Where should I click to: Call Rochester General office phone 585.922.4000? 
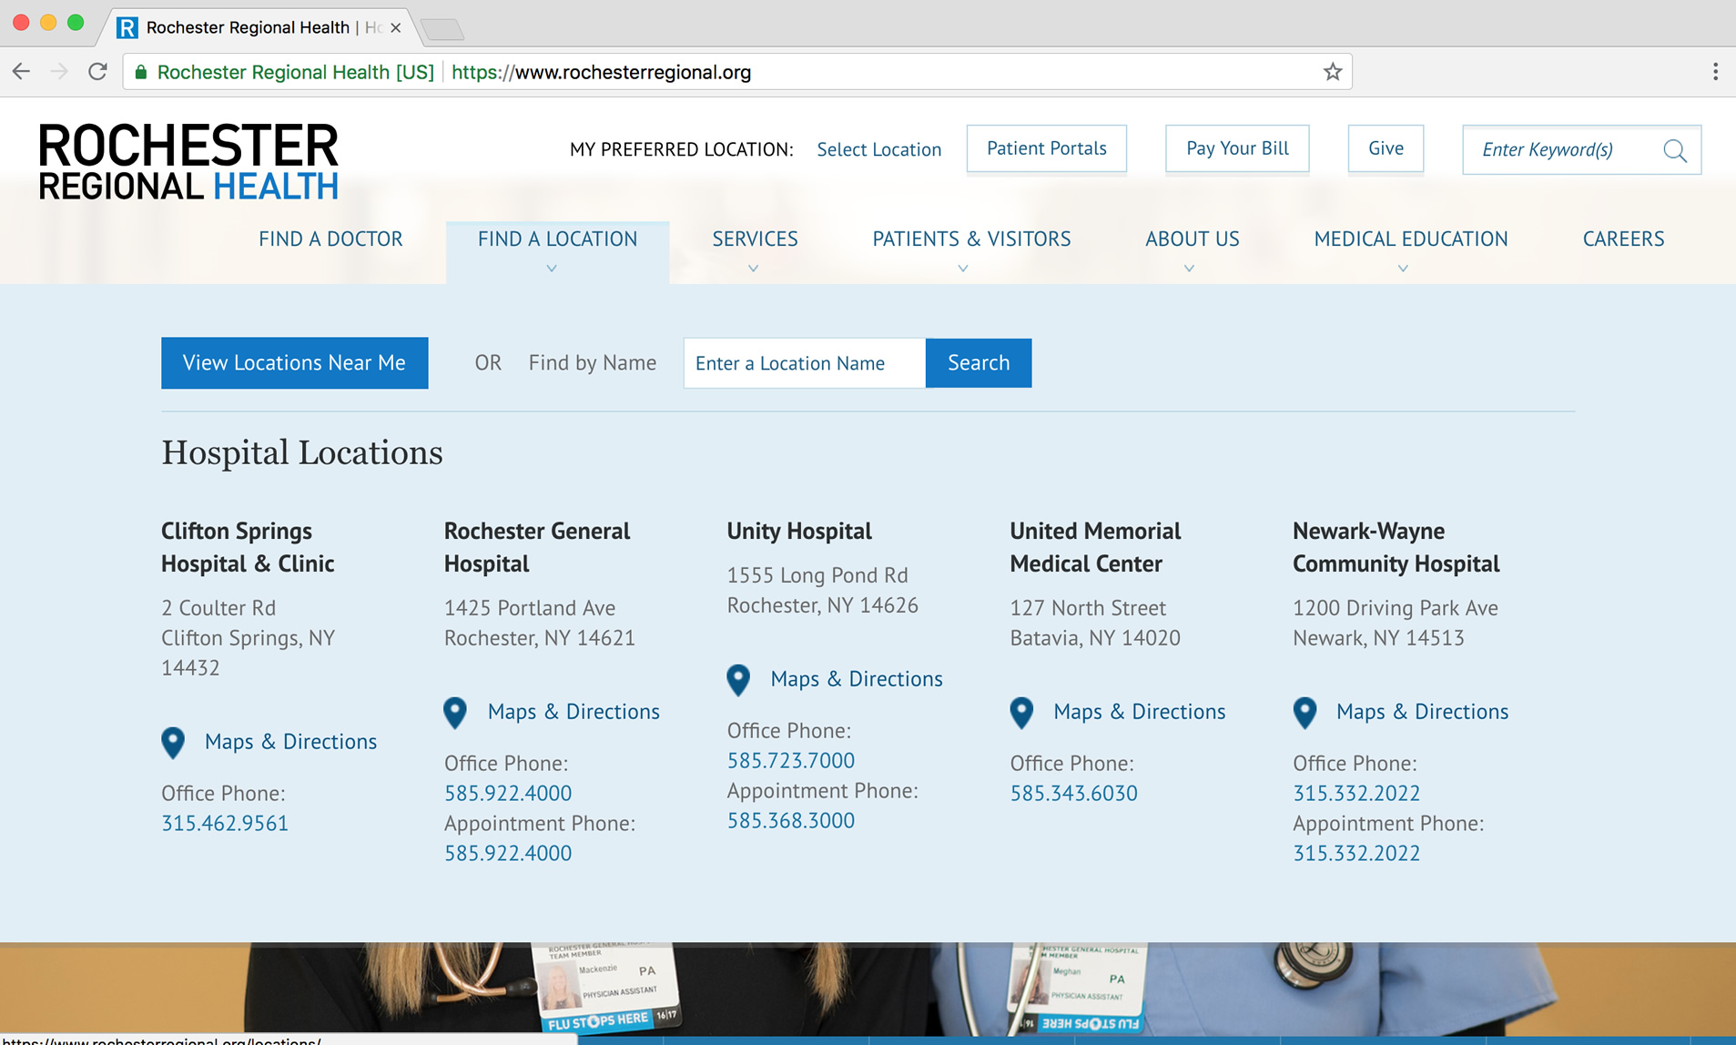[x=508, y=793]
